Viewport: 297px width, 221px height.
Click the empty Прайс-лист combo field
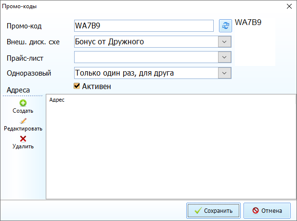pos(145,57)
